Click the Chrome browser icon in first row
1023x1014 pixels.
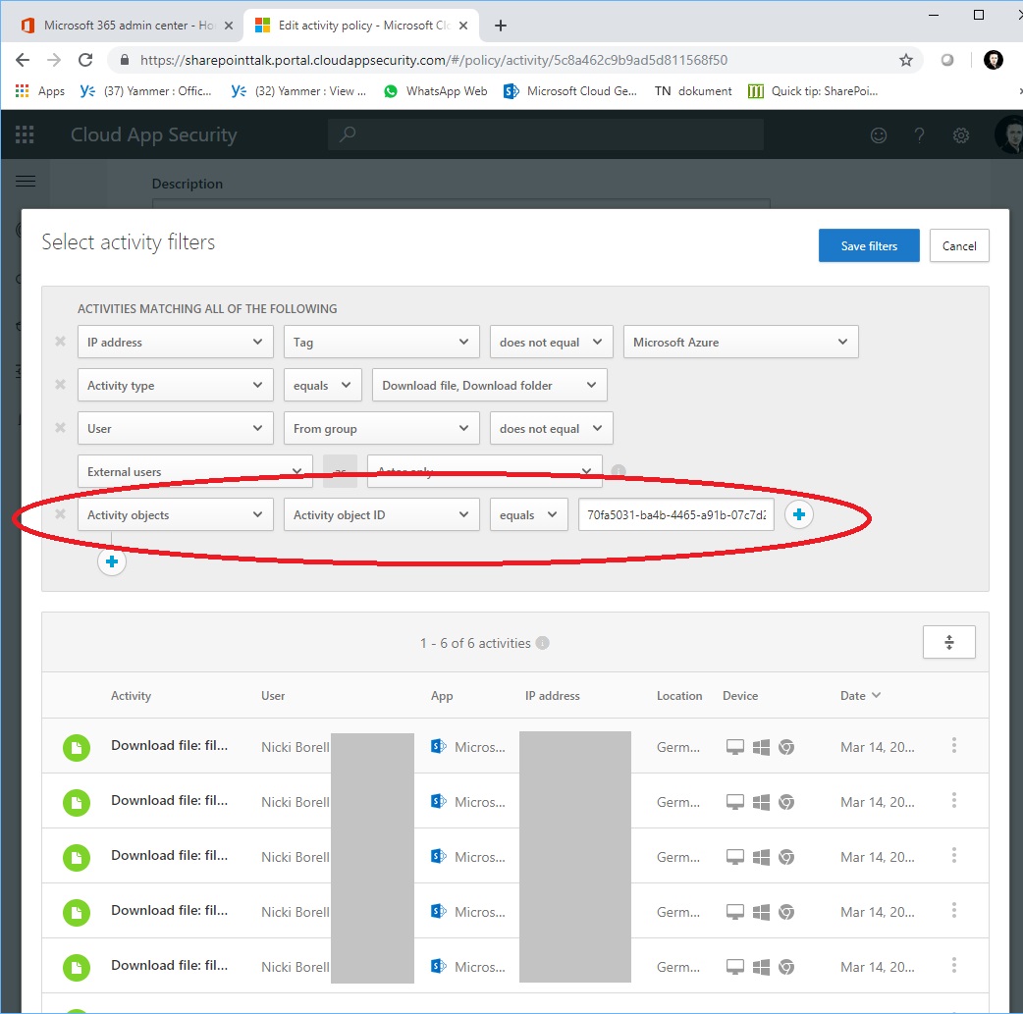pos(786,747)
